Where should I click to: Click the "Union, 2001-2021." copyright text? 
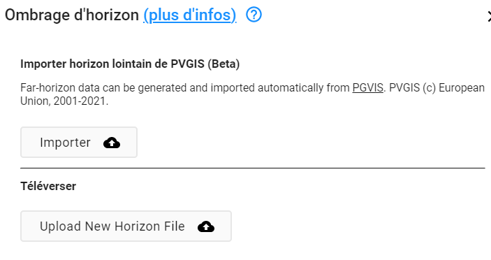coord(64,101)
